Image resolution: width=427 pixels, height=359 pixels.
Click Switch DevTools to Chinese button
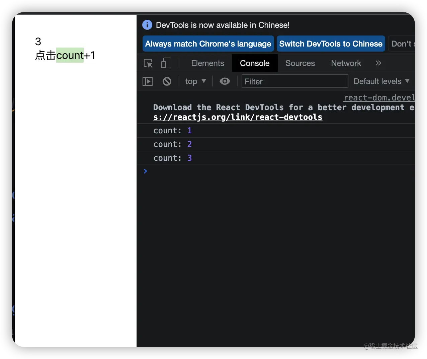[x=331, y=44]
